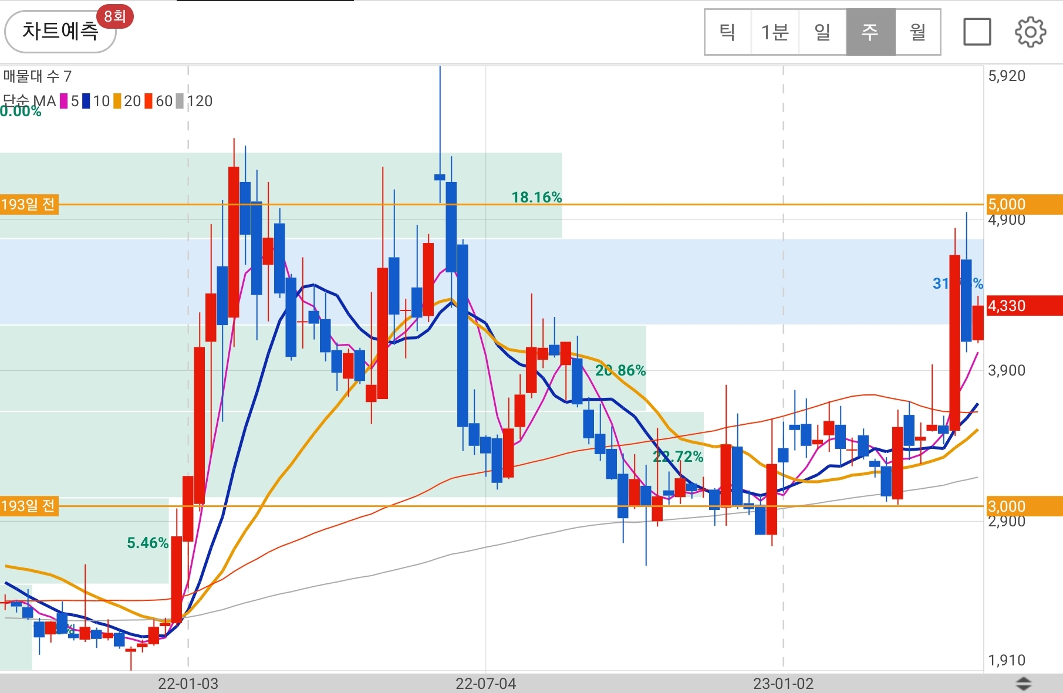Click the 8회 red count badge
1063x693 pixels.
(x=115, y=16)
